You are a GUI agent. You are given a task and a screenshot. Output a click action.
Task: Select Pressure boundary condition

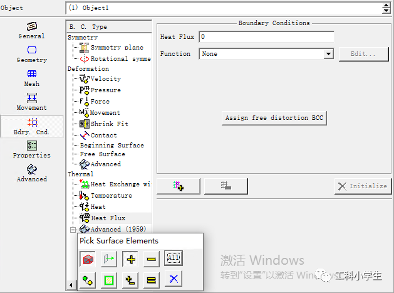pos(100,90)
